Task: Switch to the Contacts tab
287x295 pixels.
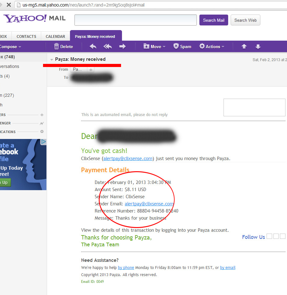Action: pos(26,36)
